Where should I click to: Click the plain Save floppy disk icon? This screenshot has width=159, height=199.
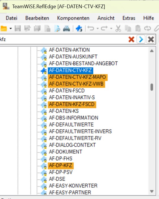coord(18,28)
